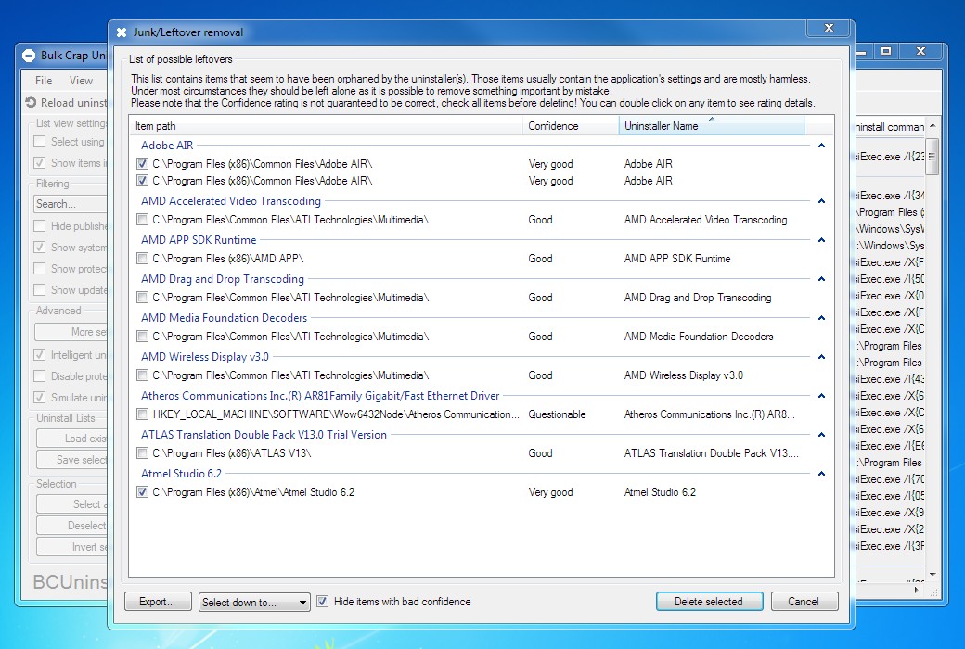Check the ATLAS V13 folder item
The width and height of the screenshot is (965, 649).
tap(142, 452)
